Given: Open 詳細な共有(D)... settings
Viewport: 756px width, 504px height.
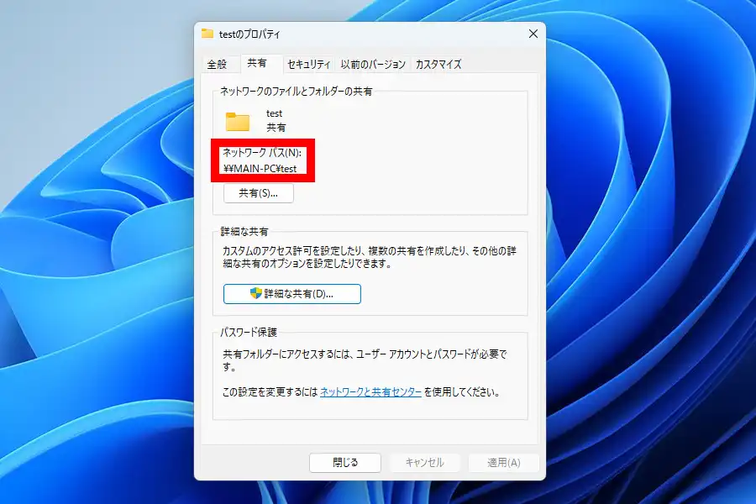Looking at the screenshot, I should click(292, 294).
